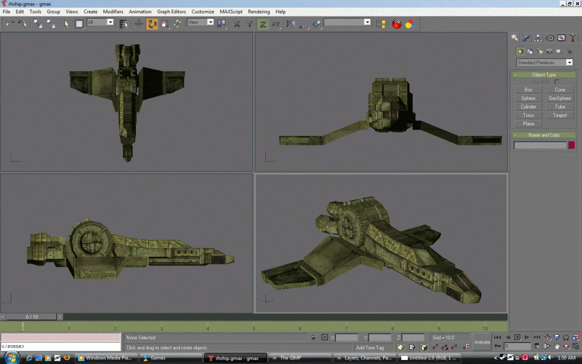The image size is (582, 364).
Task: Click the magenta object color swatch
Action: click(571, 145)
